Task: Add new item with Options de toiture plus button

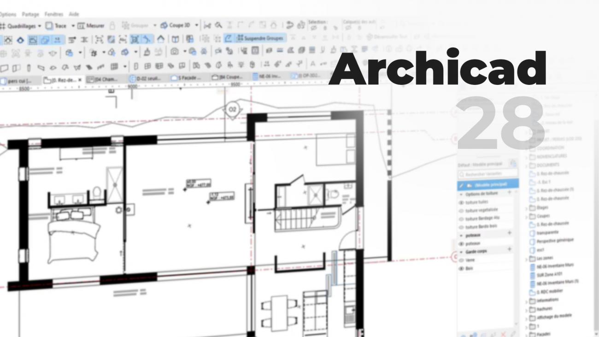Action: [509, 193]
